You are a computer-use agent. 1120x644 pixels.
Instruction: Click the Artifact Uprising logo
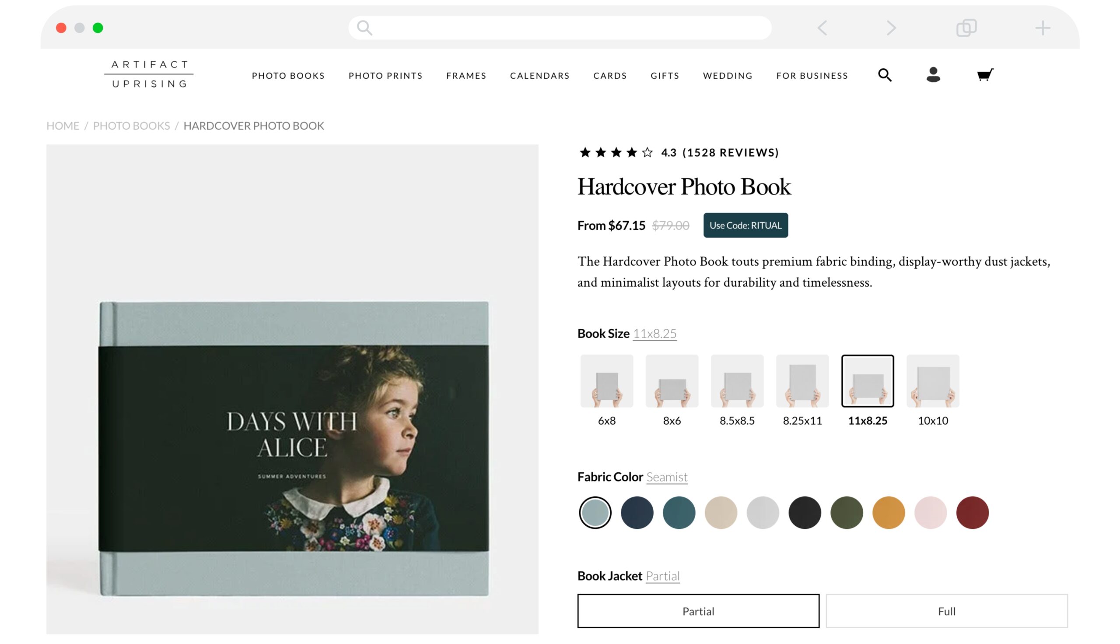click(149, 74)
